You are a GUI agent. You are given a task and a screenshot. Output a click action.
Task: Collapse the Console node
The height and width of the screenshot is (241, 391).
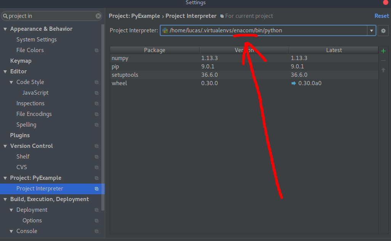pos(11,231)
